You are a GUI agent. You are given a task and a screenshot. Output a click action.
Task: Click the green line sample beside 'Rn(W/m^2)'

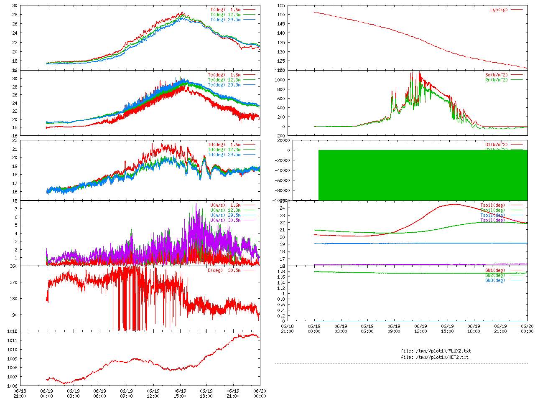click(517, 80)
